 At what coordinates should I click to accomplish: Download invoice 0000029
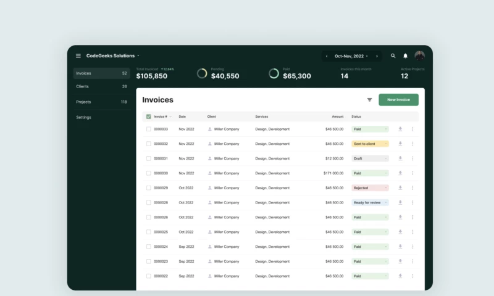tap(400, 188)
